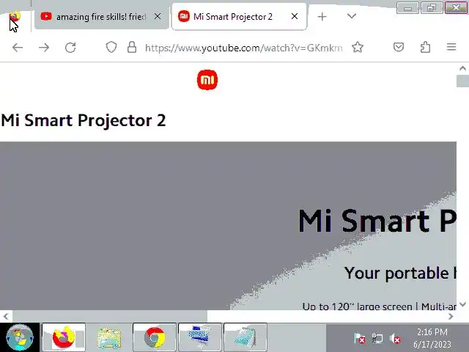Click the clock showing 2:16 PM
This screenshot has height=352, width=469.
click(432, 338)
